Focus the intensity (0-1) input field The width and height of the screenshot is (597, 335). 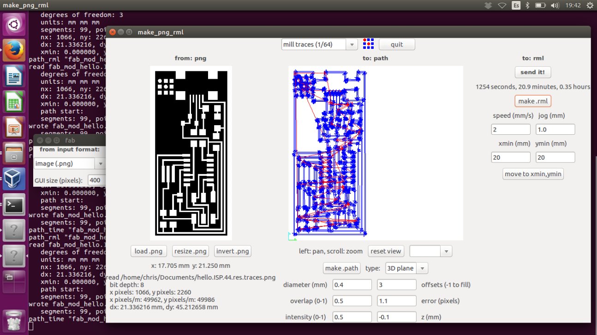click(352, 317)
